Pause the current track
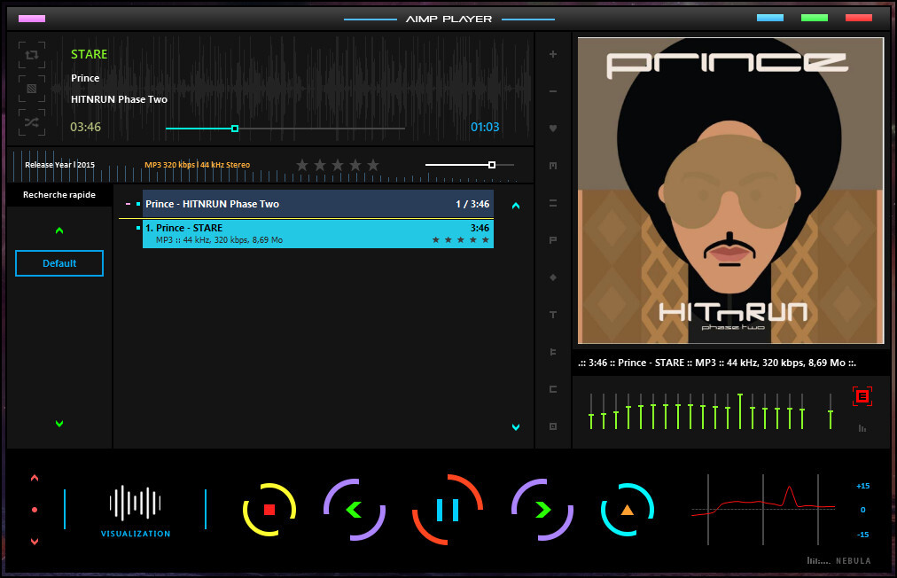The image size is (897, 578). (448, 510)
